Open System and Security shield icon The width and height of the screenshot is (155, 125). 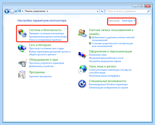(x=22, y=33)
